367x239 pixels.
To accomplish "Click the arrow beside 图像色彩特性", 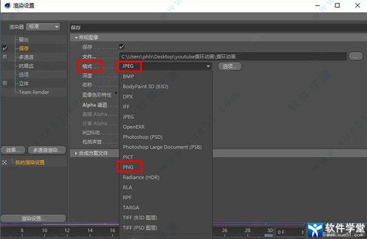I will pyautogui.click(x=116, y=94).
